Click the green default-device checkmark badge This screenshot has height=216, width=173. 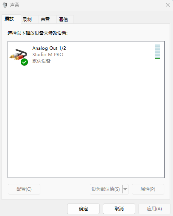point(24,62)
